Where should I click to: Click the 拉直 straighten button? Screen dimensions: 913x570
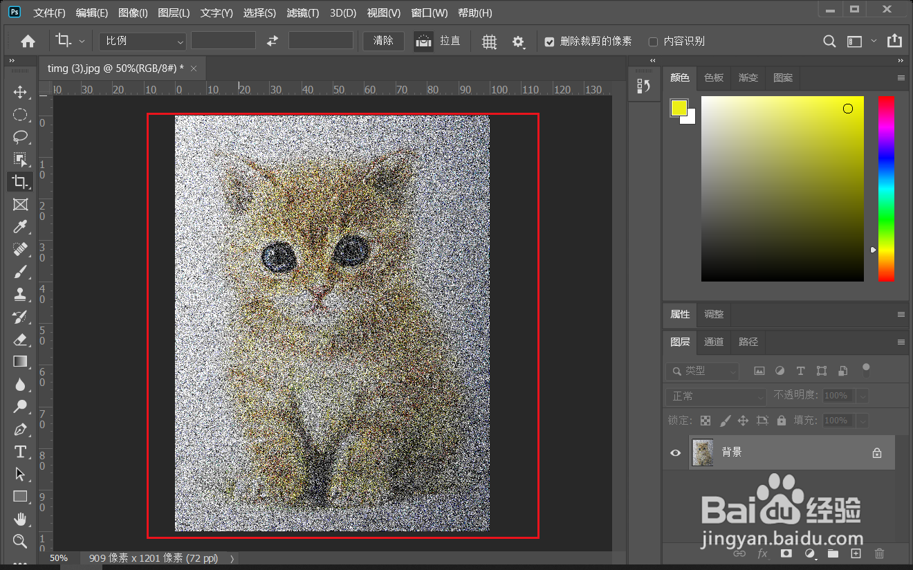pos(423,42)
